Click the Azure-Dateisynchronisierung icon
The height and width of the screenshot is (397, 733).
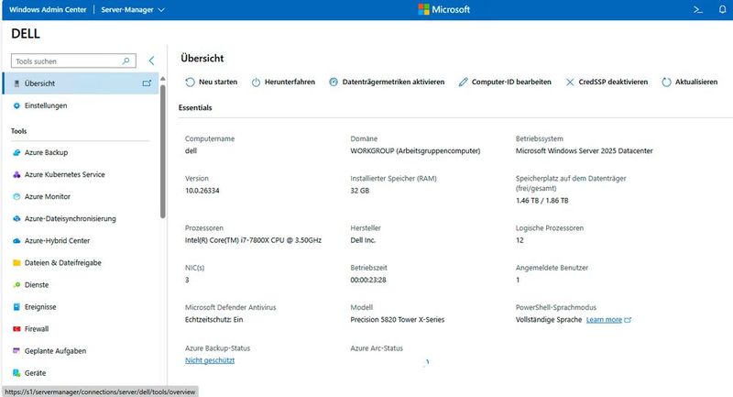click(16, 218)
